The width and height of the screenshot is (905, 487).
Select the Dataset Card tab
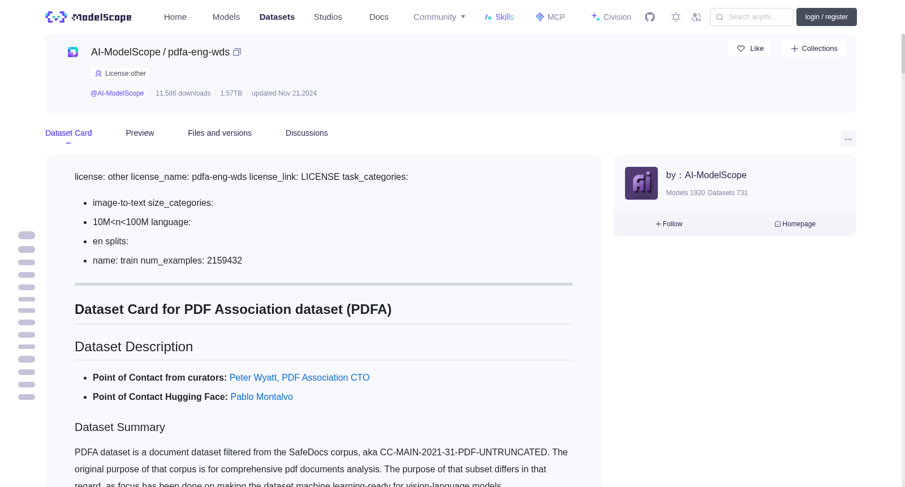(x=68, y=133)
